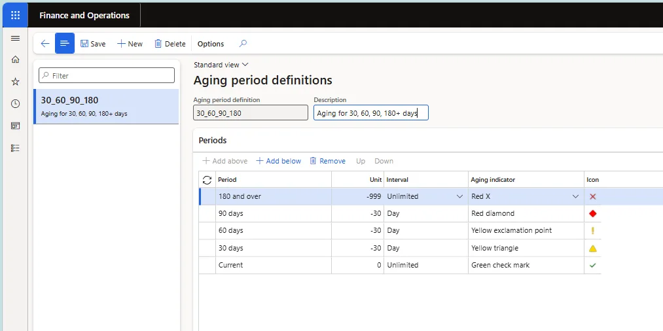The width and height of the screenshot is (663, 331).
Task: Open Recent clock icon in sidebar
Action: pos(15,103)
